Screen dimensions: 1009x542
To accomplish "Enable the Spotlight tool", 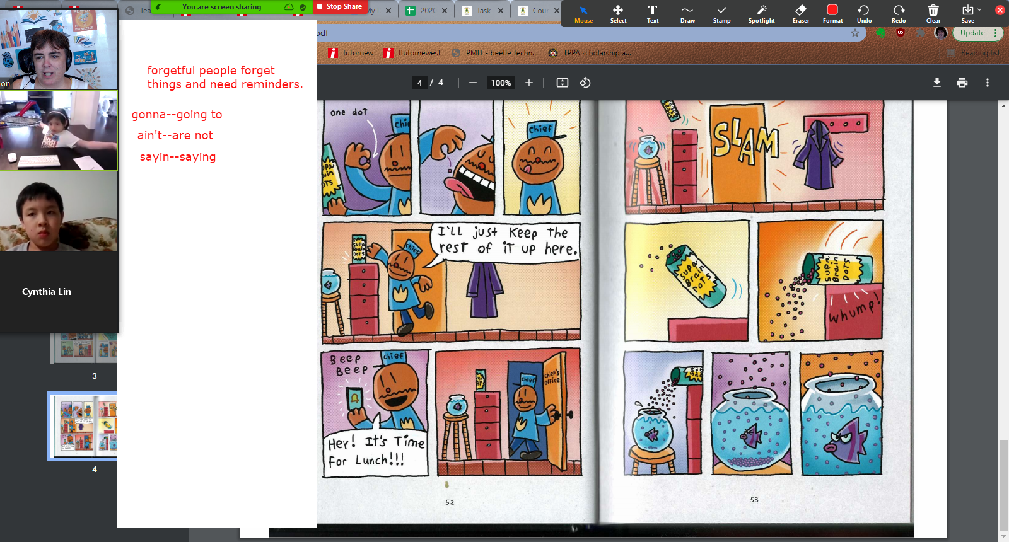I will 761,13.
